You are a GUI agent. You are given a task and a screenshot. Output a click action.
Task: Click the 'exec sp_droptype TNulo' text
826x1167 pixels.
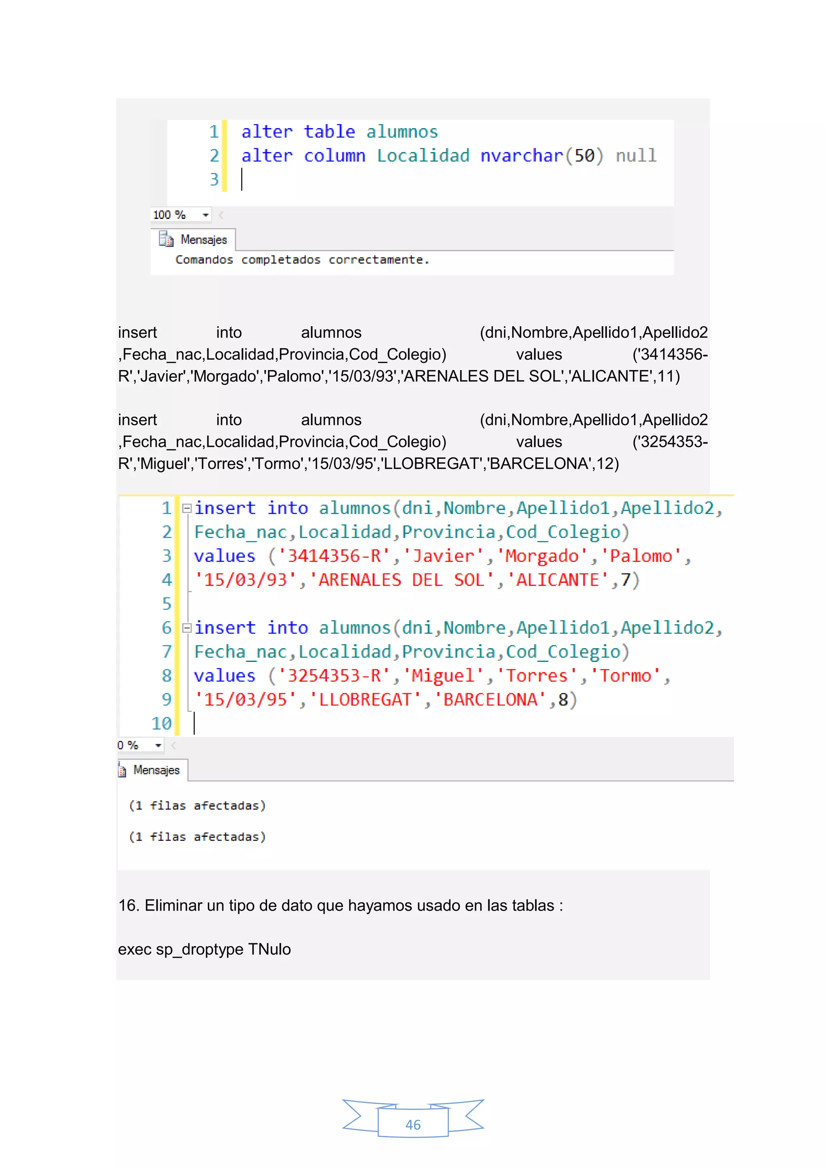click(x=204, y=949)
